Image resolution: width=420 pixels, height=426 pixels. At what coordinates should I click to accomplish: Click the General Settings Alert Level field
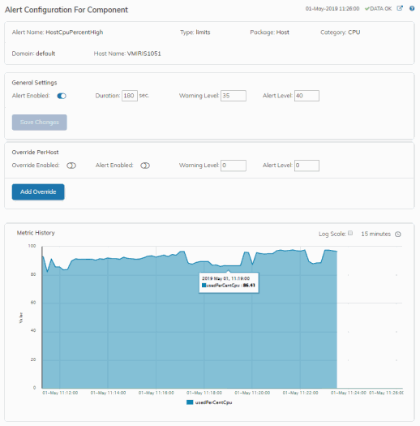(306, 96)
